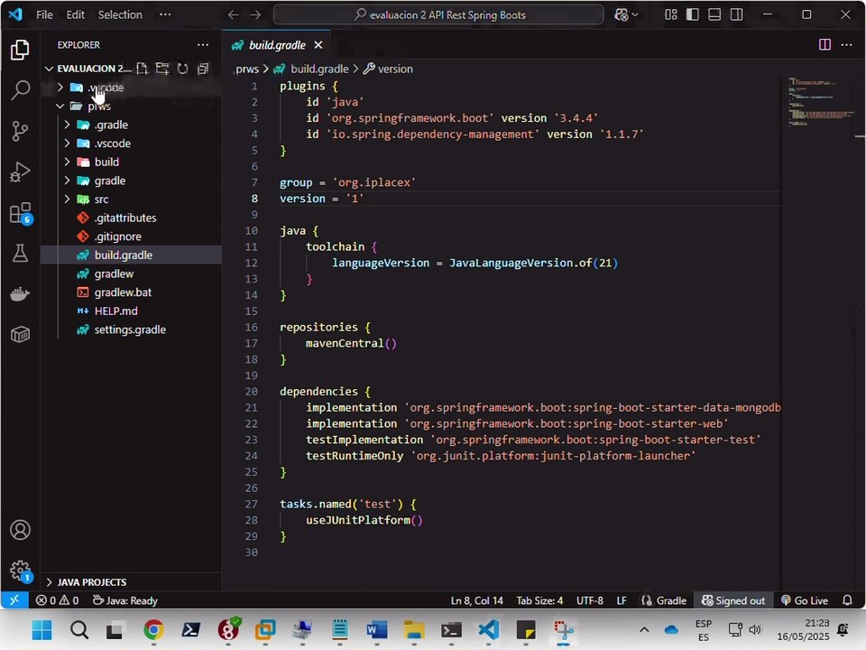Collapse the EVALUACION 2 root folder
This screenshot has width=866, height=650.
tap(49, 69)
